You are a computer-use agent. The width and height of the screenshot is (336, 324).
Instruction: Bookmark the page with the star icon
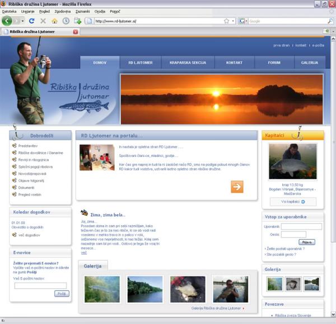click(x=227, y=21)
